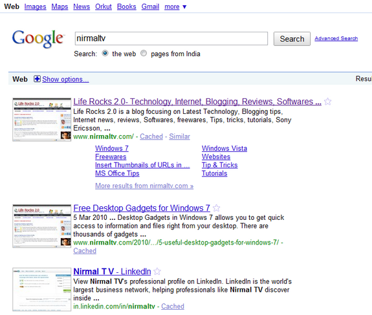Star the Life Rocks 2.0 result
The width and height of the screenshot is (372, 315).
327,102
